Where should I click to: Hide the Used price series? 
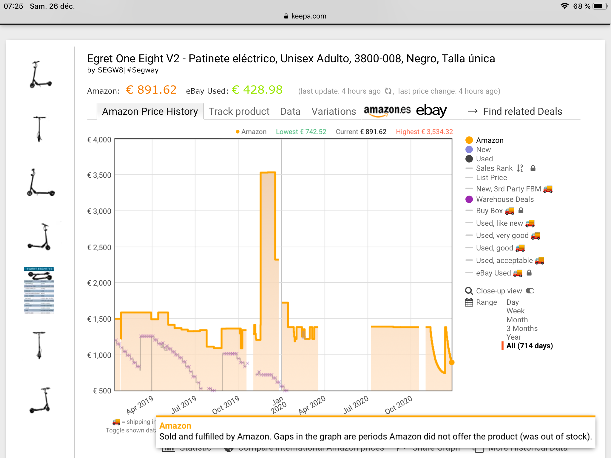point(484,159)
